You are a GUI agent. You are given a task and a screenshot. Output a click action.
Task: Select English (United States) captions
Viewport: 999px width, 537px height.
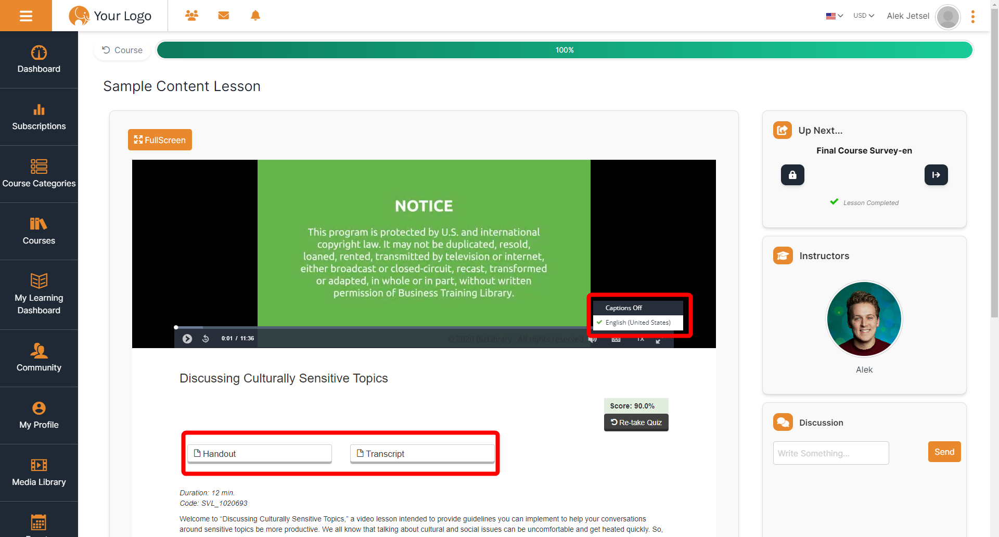637,323
